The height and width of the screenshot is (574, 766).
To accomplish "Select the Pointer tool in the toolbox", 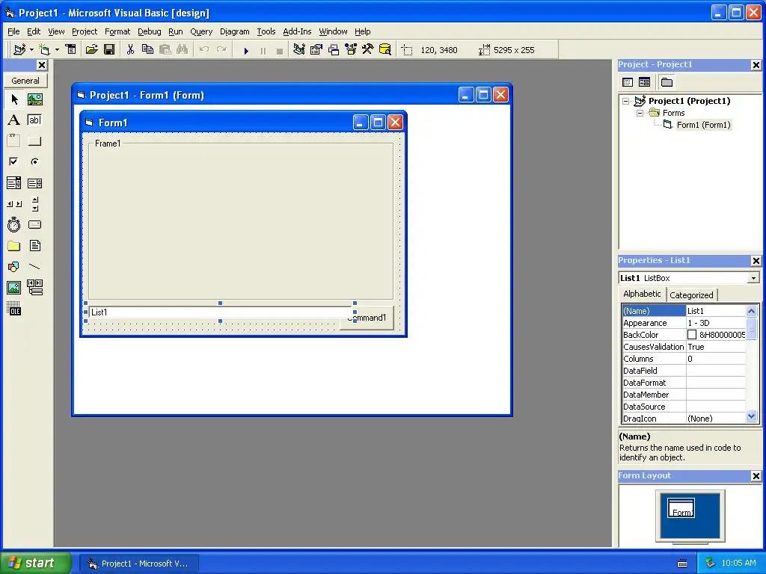I will [x=14, y=99].
